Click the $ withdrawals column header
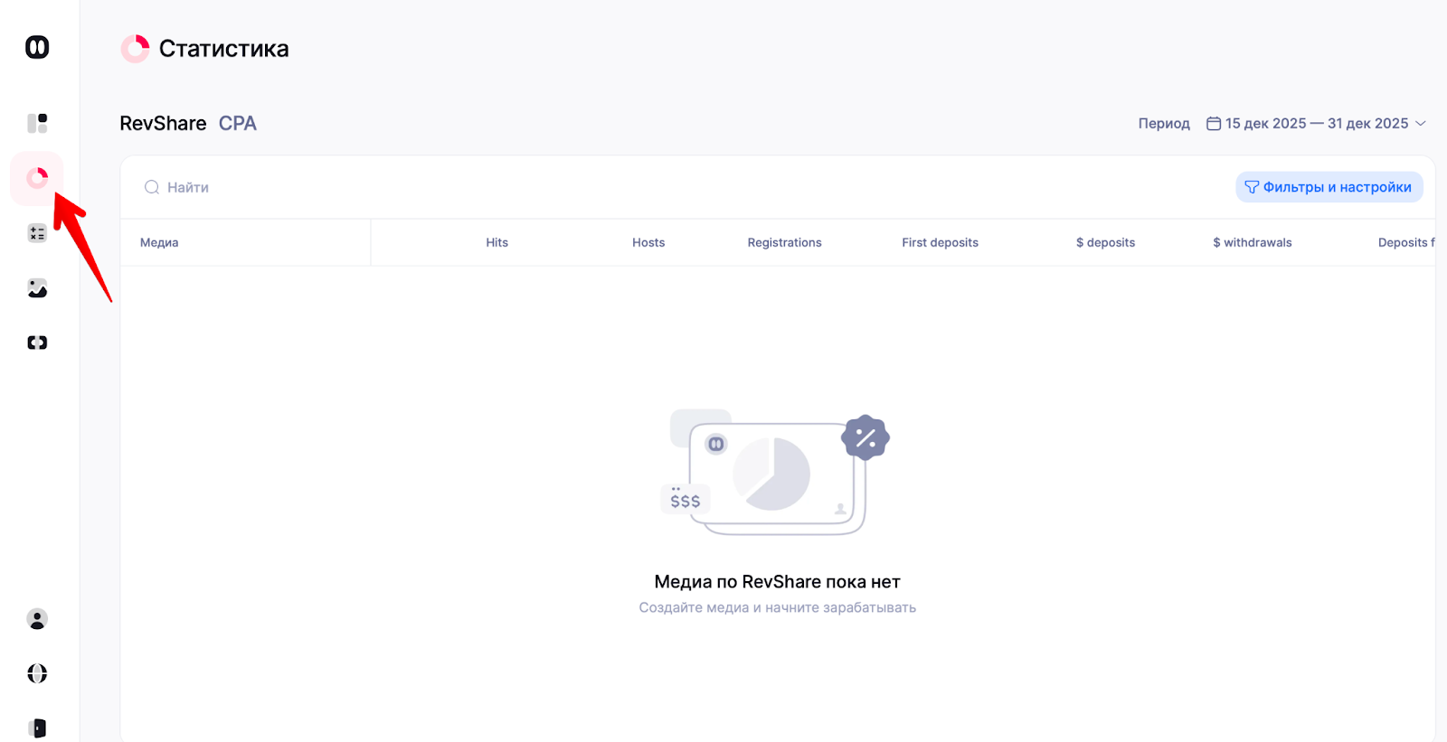 point(1252,242)
